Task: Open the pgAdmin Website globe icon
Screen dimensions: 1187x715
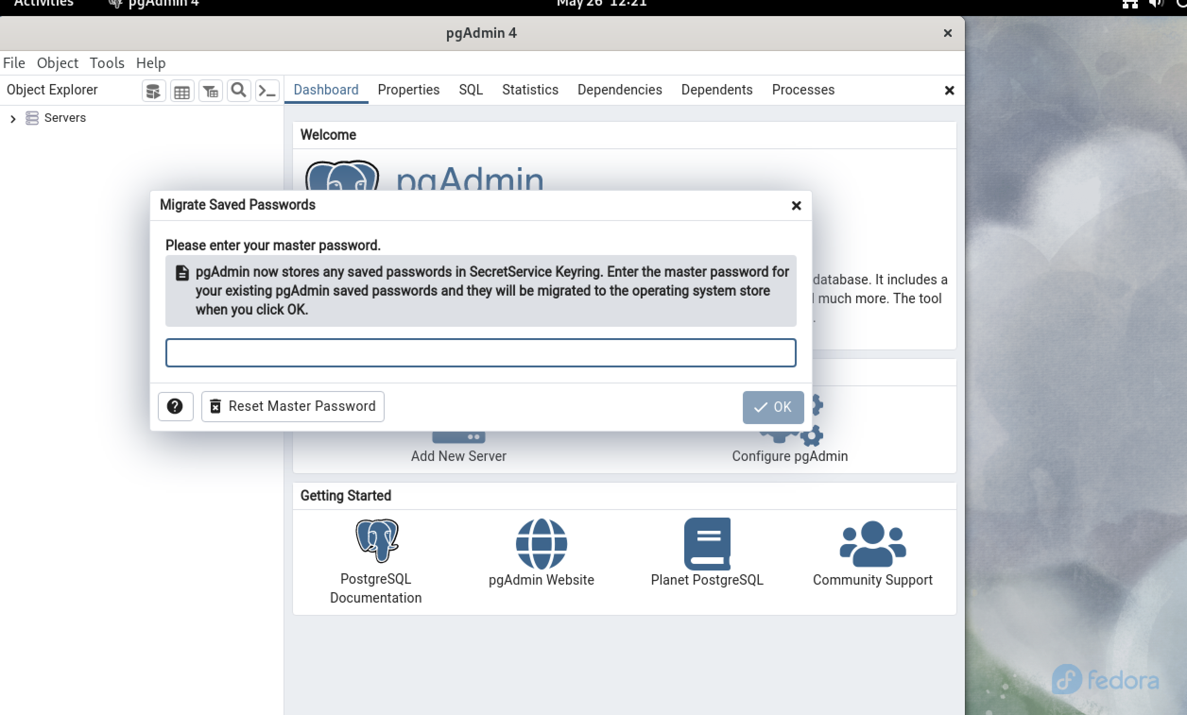Action: (541, 544)
